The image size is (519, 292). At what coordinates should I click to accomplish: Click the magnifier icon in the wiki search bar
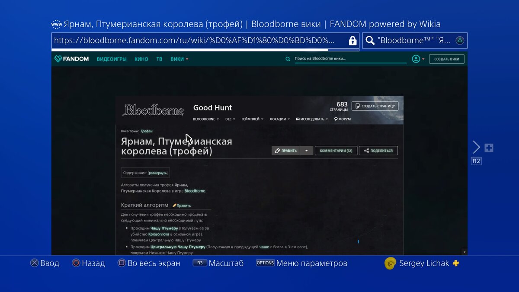point(288,58)
